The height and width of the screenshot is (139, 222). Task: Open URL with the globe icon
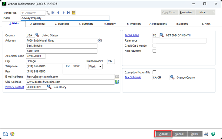(x=117, y=82)
